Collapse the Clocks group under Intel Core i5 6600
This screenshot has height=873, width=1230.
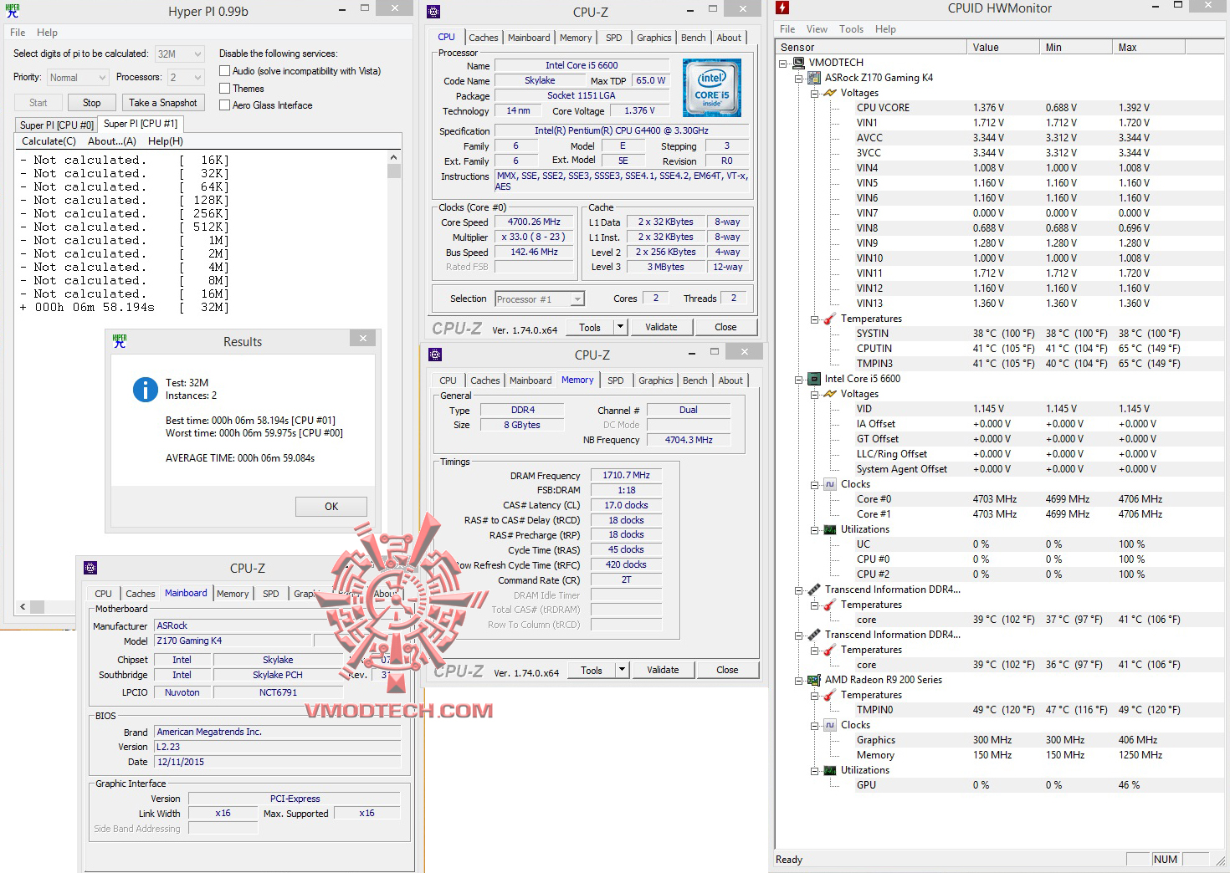[814, 484]
